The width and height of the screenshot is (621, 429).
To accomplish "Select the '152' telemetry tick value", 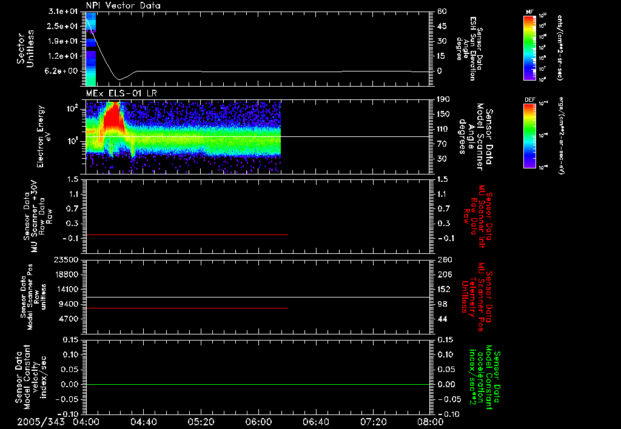I will pos(444,289).
